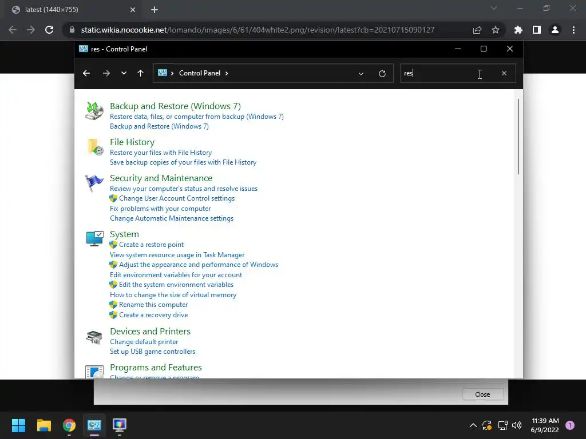Click the Programs and Features icon
The height and width of the screenshot is (439, 586).
(x=94, y=372)
